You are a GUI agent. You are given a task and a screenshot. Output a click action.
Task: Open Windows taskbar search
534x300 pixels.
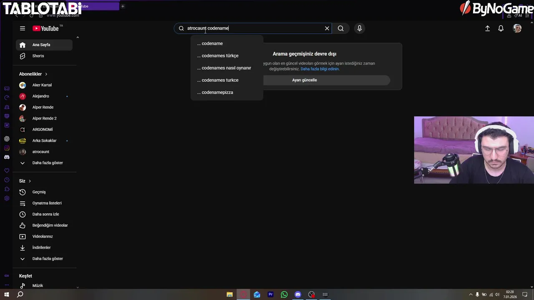coord(20,295)
